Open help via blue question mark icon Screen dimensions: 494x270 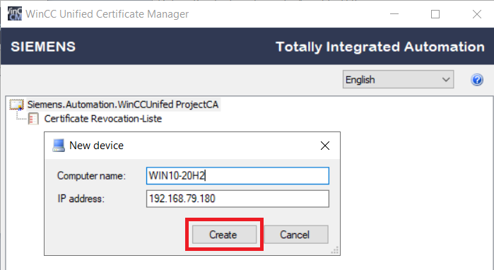[x=477, y=80]
